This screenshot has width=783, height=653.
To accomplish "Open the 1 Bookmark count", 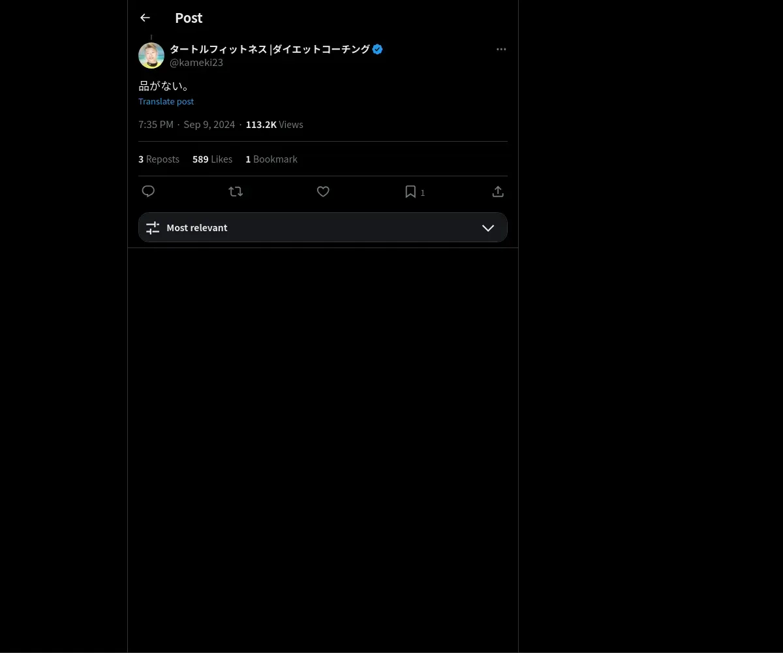I will click(271, 159).
